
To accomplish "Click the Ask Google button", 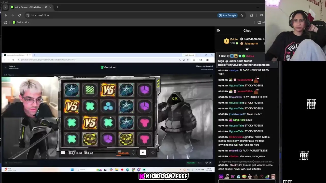I will 227,15.
